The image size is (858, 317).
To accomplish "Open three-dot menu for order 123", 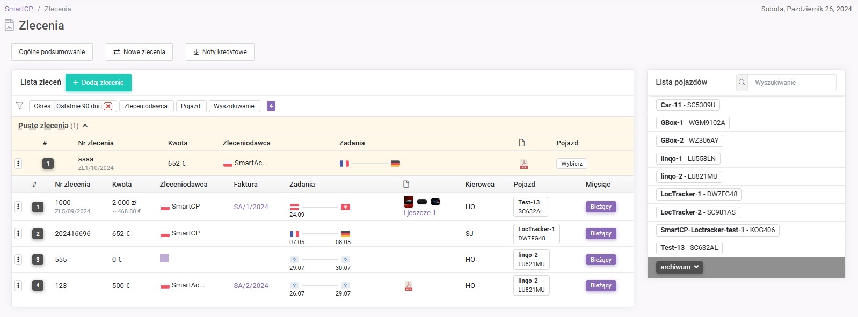I will tap(18, 285).
